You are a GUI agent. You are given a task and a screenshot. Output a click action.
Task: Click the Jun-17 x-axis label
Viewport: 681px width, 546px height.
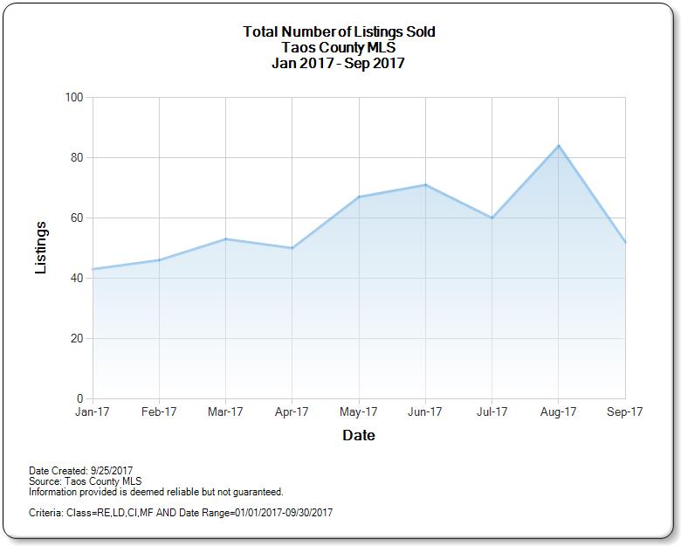click(x=425, y=412)
